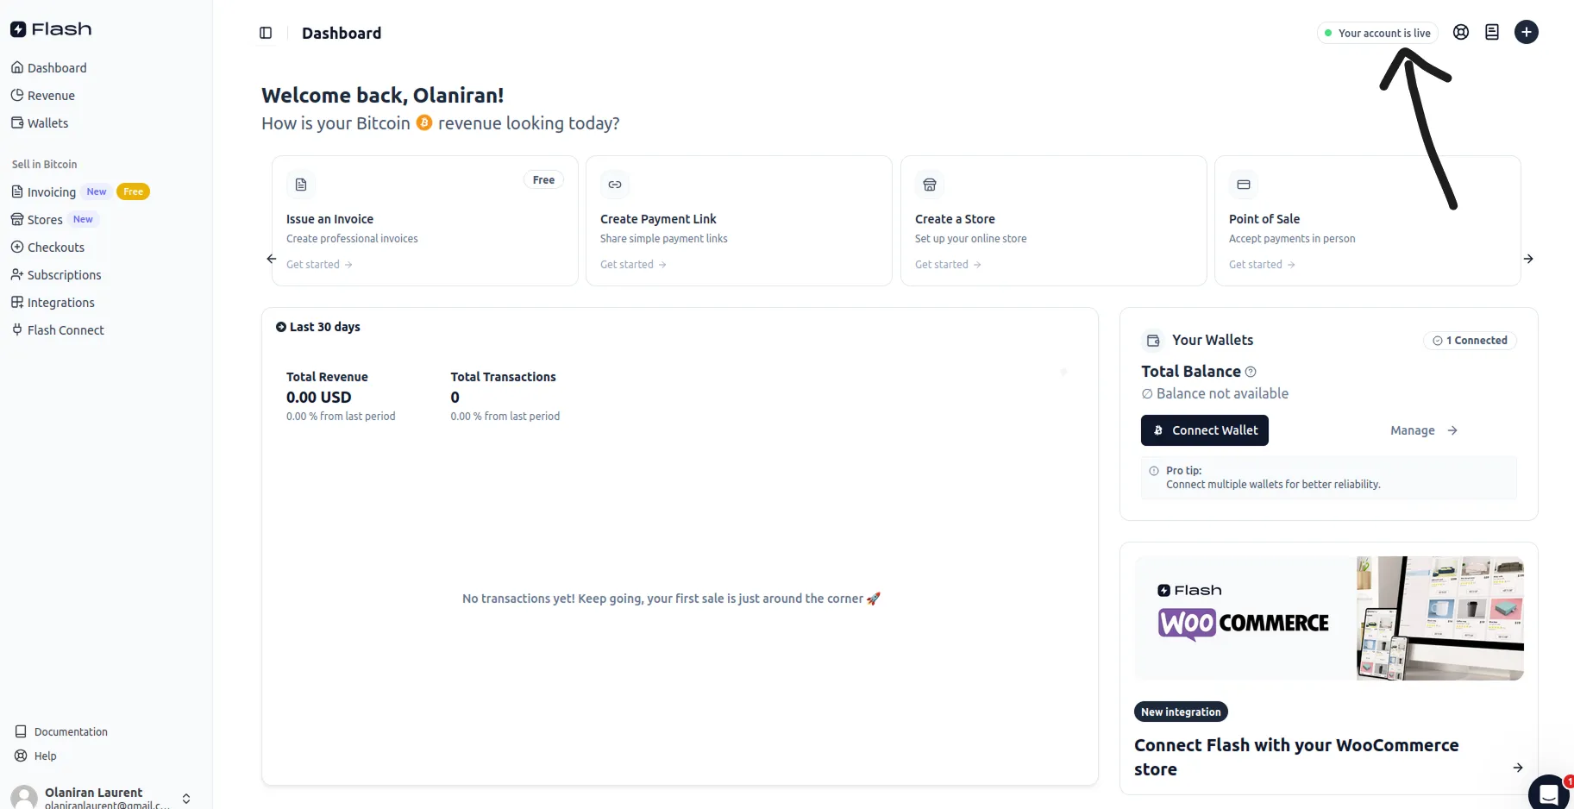Image resolution: width=1574 pixels, height=809 pixels.
Task: Open the Manage wallets link
Action: pos(1423,430)
